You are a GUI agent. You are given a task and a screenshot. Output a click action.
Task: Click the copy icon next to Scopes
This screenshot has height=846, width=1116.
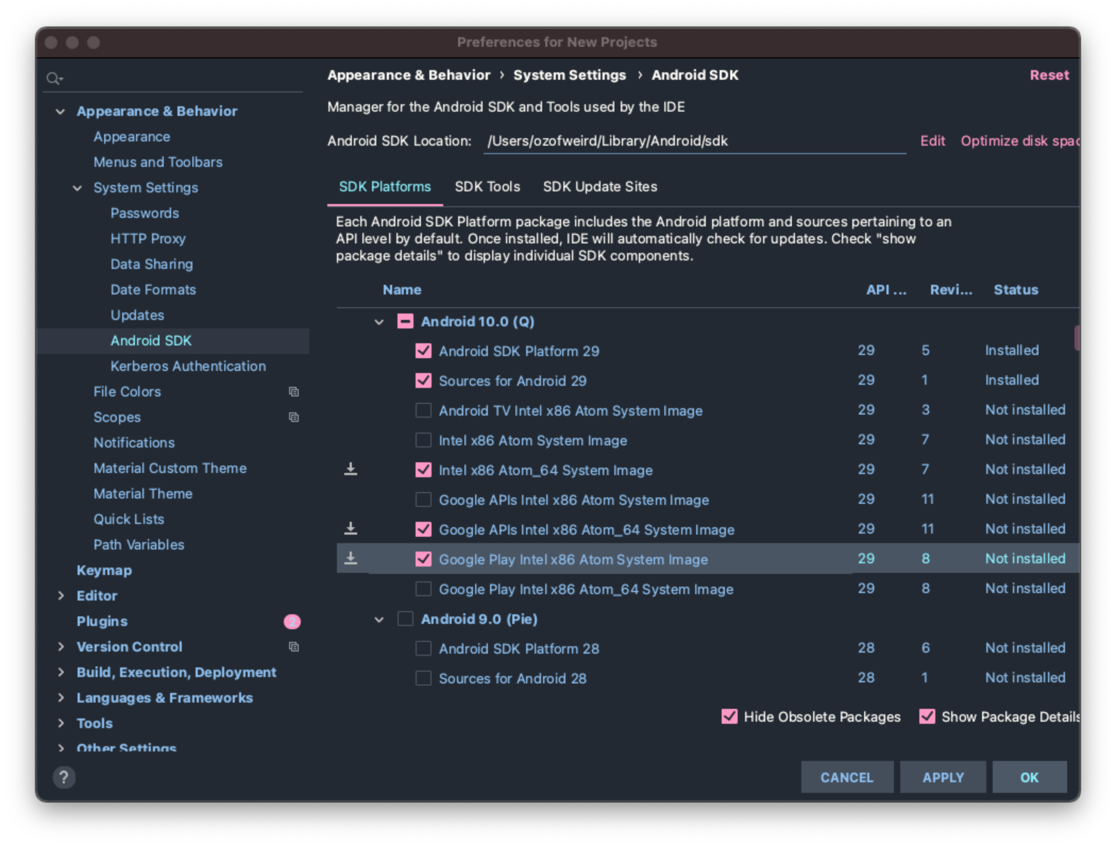click(293, 417)
